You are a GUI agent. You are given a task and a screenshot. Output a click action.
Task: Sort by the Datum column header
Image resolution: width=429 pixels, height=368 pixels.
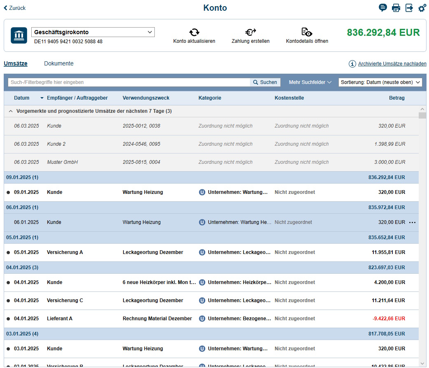click(x=21, y=98)
